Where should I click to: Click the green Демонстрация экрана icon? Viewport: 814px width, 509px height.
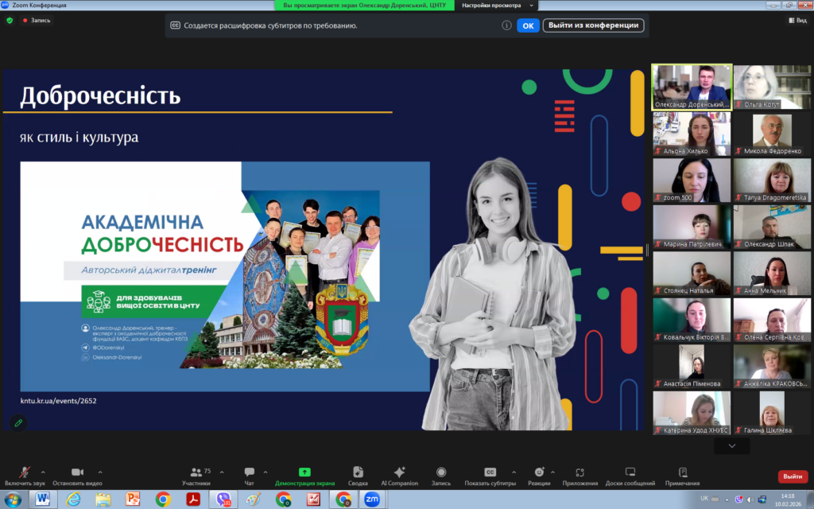304,472
